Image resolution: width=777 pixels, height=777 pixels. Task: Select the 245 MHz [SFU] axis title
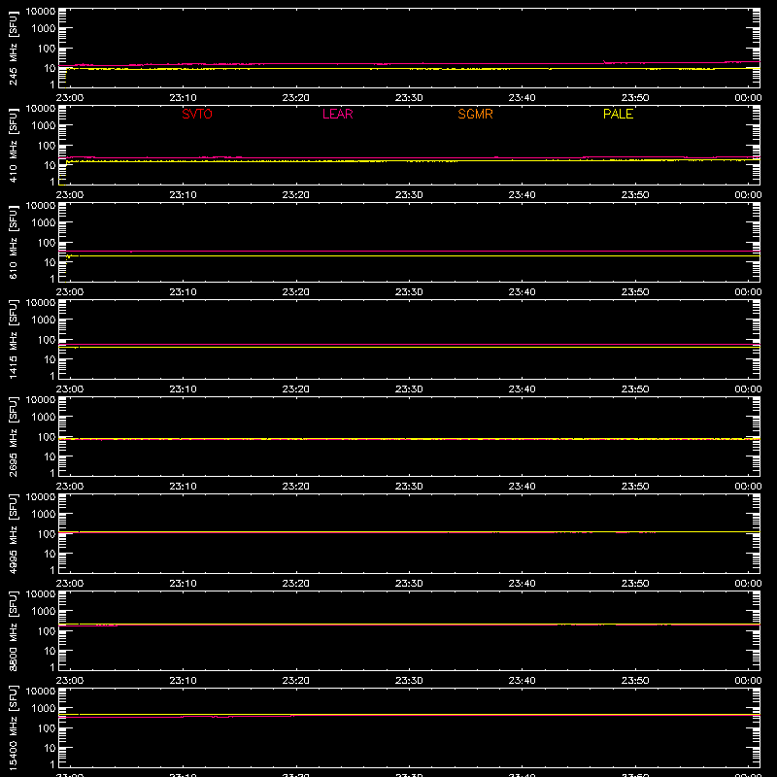coord(13,48)
